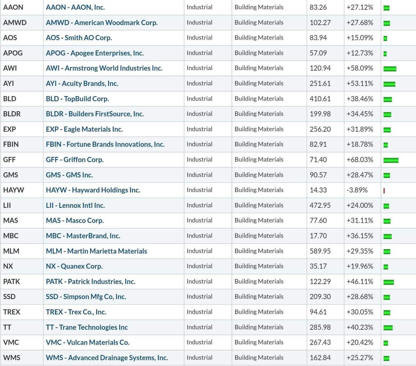Viewport: 416px width, 366px height.
Task: Open BLDR - Builders FirstSource, Inc. link
Action: pyautogui.click(x=95, y=114)
